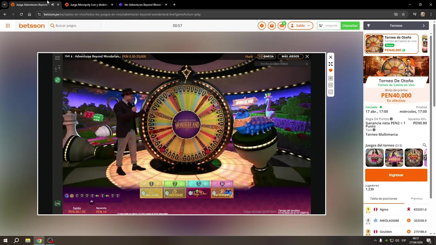Click the Betsson logo
Screen dimensions: 436x245
click(x=32, y=26)
